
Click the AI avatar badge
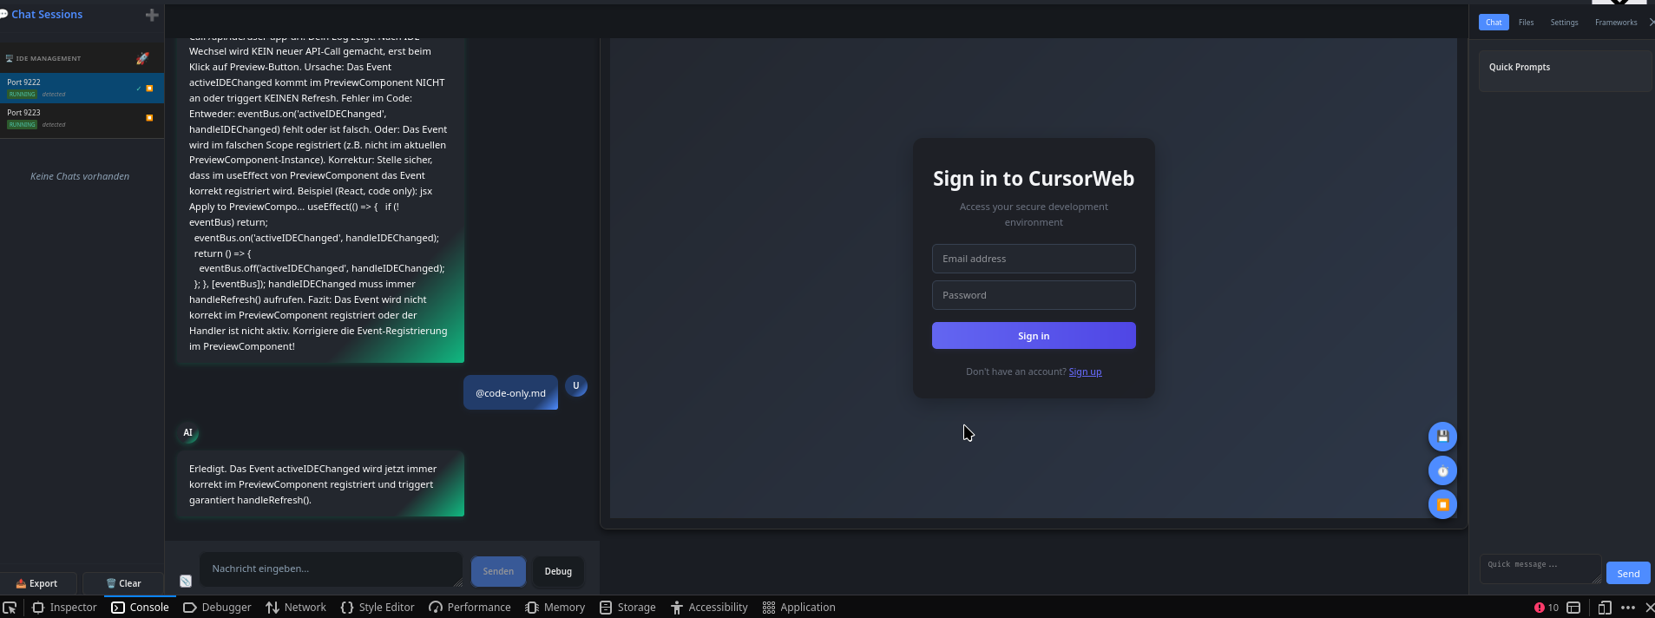pyautogui.click(x=187, y=432)
